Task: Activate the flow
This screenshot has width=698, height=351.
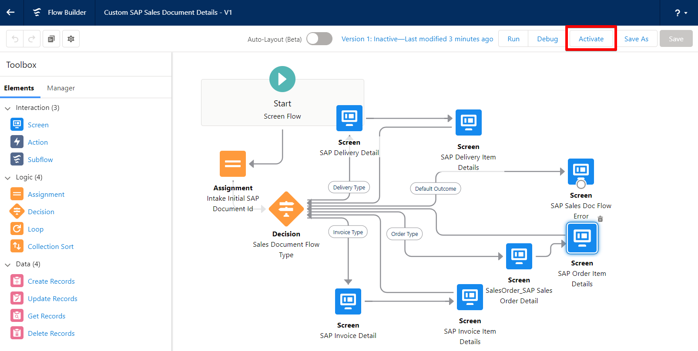Action: click(591, 39)
